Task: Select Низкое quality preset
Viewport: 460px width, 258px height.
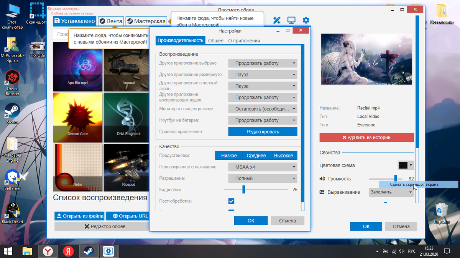Action: click(x=228, y=156)
